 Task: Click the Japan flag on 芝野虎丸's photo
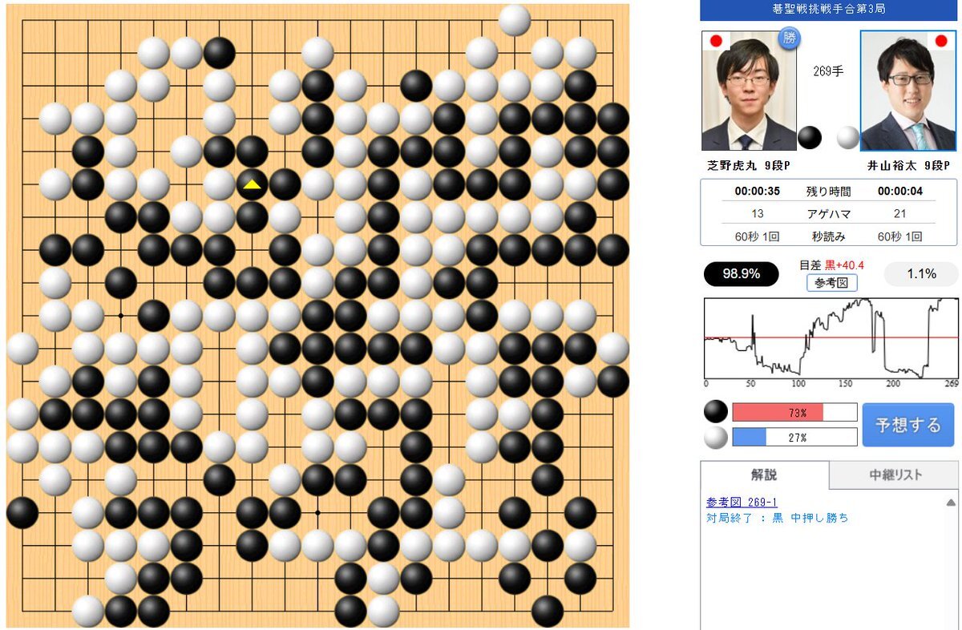[716, 40]
